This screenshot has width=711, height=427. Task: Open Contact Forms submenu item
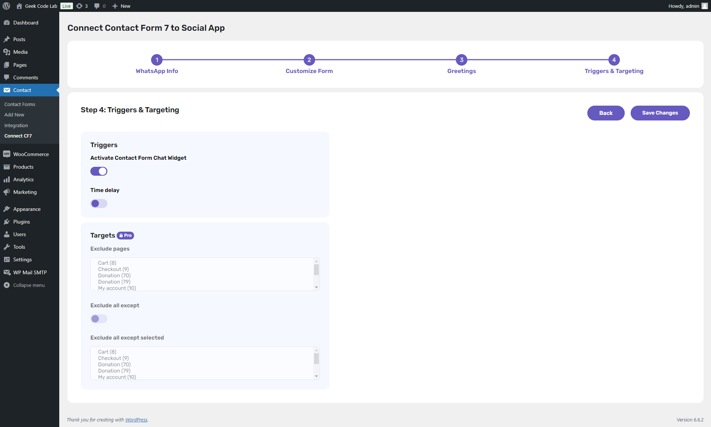click(x=20, y=104)
